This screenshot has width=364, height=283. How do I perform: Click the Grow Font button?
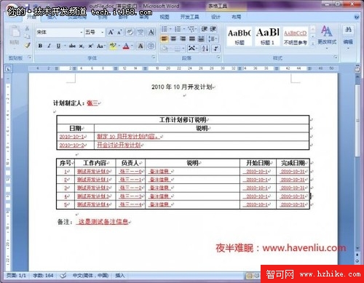(x=111, y=32)
